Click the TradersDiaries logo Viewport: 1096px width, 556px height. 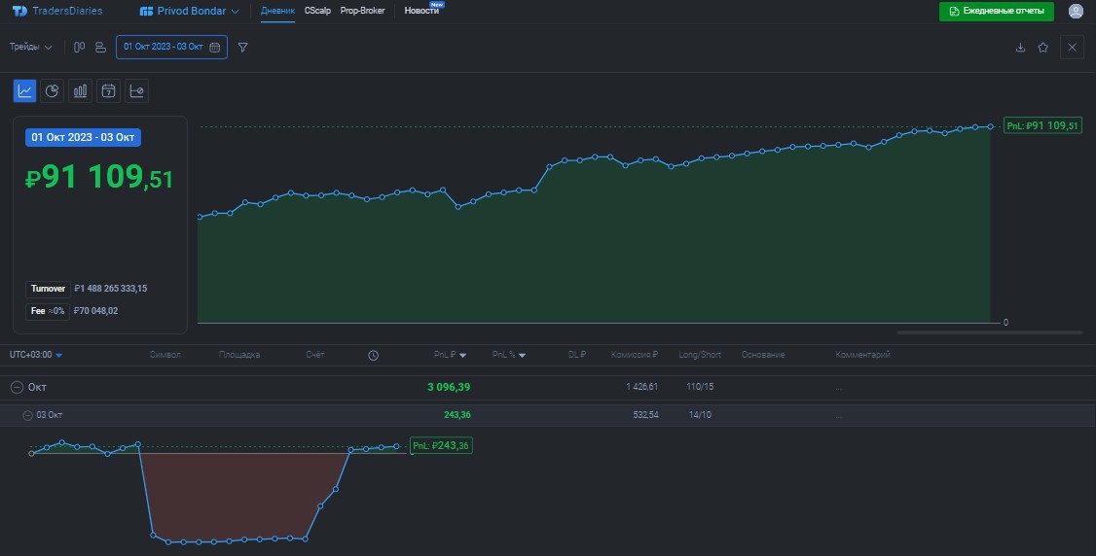pos(57,11)
